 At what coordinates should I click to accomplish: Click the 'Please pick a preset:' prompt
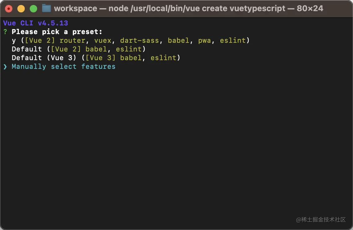pos(57,32)
